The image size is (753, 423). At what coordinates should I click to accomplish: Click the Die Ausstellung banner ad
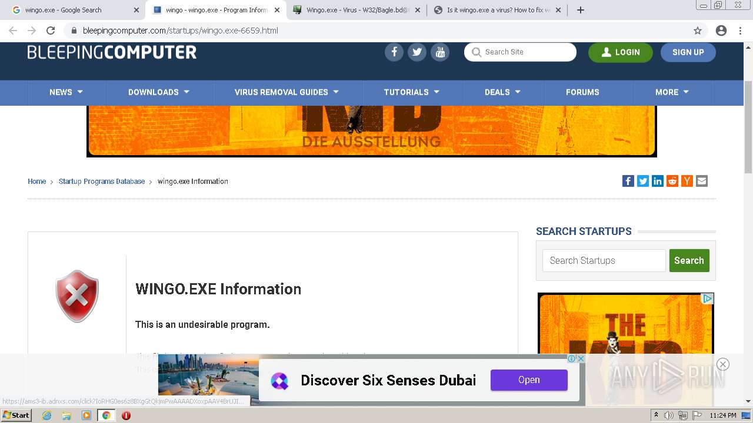tap(372, 131)
